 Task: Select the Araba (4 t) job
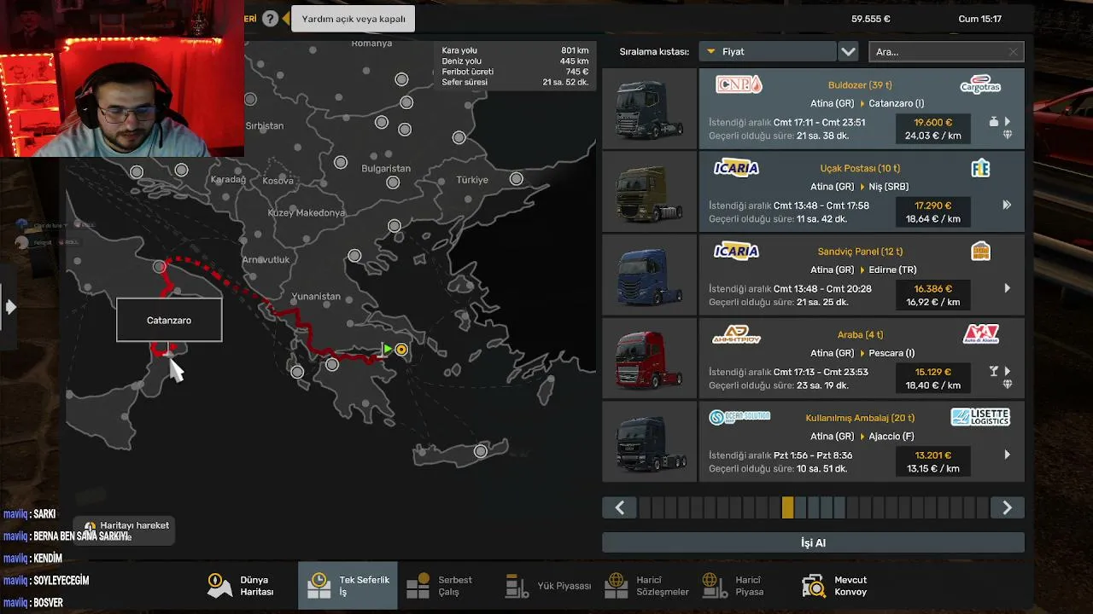click(x=862, y=358)
